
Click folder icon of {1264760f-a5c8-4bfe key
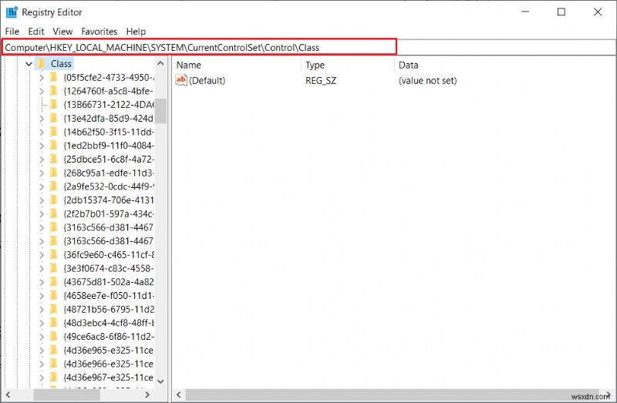(54, 91)
